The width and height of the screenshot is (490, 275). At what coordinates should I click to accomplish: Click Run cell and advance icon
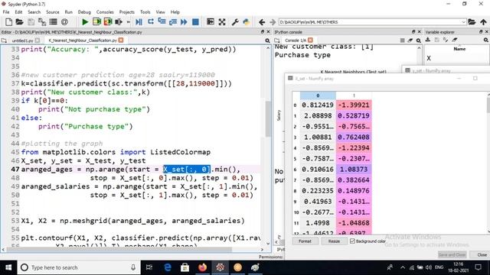coord(108,22)
